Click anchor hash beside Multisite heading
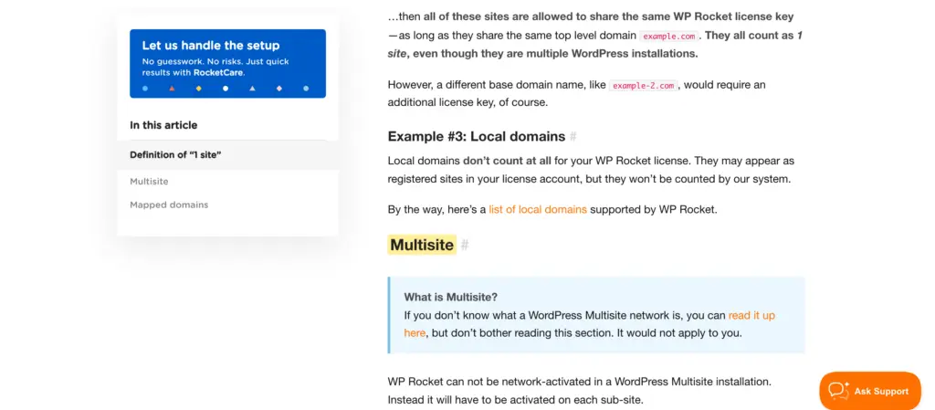The image size is (935, 410). pos(465,245)
